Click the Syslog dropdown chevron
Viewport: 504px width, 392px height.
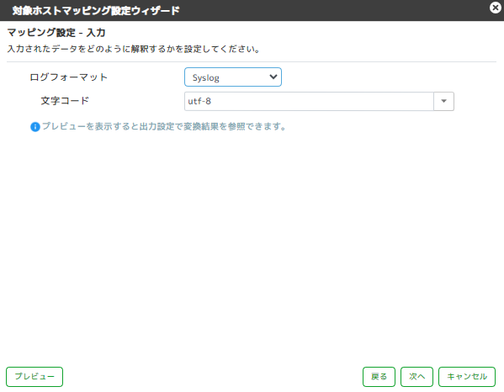point(273,77)
